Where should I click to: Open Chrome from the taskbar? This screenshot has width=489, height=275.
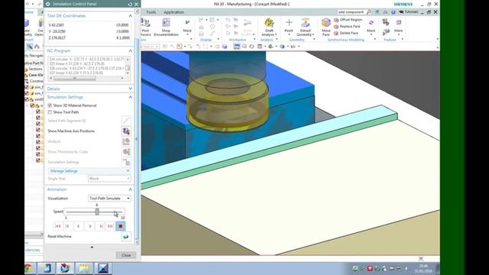click(x=28, y=268)
